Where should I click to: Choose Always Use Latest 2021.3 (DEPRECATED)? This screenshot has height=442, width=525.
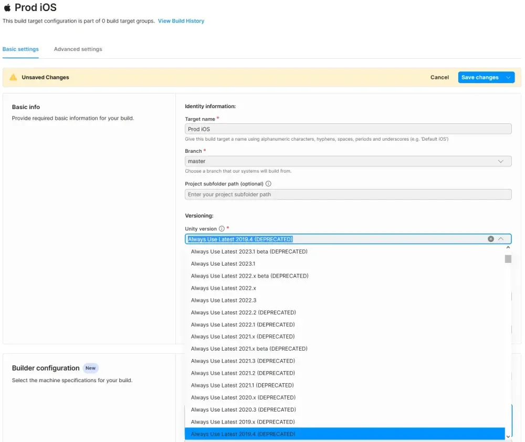click(x=243, y=361)
